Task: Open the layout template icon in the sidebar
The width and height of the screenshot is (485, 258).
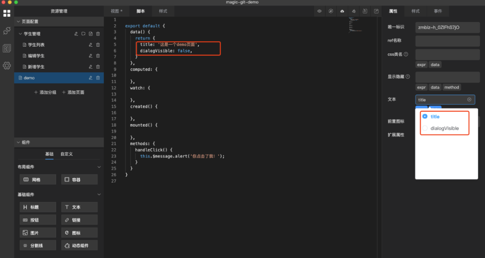Action: (x=7, y=48)
